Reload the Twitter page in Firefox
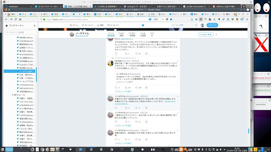This screenshot has width=271, height=152. pyautogui.click(x=16, y=19)
